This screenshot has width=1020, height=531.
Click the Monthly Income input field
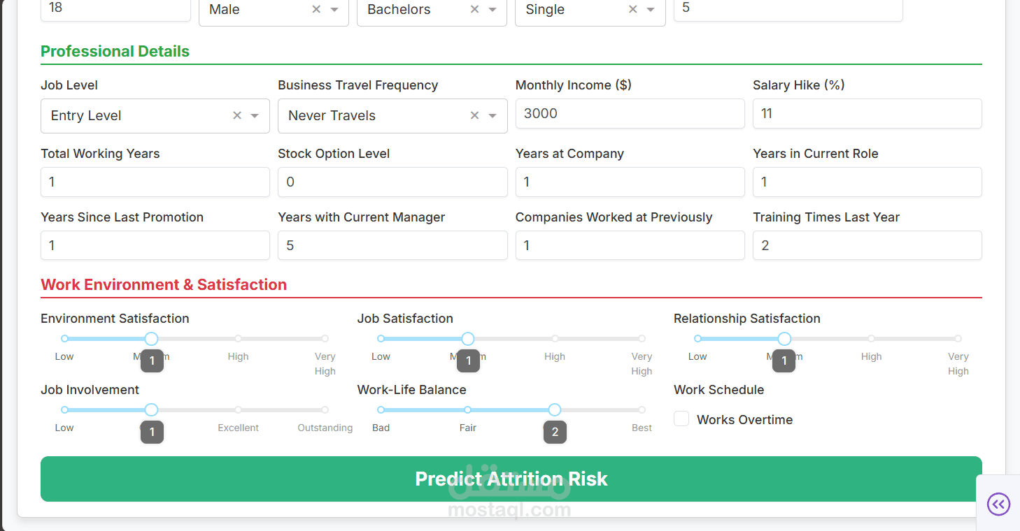click(x=630, y=114)
